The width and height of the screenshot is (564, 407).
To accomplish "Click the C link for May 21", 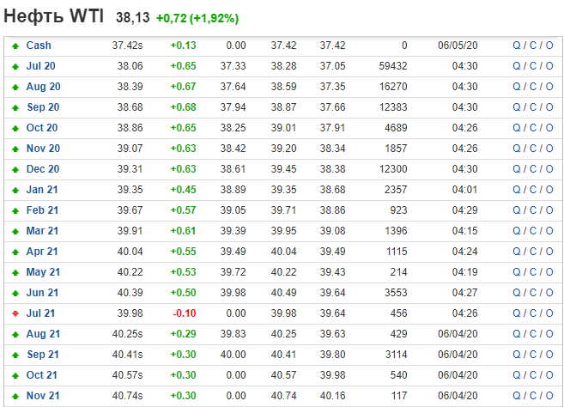I will tap(533, 271).
